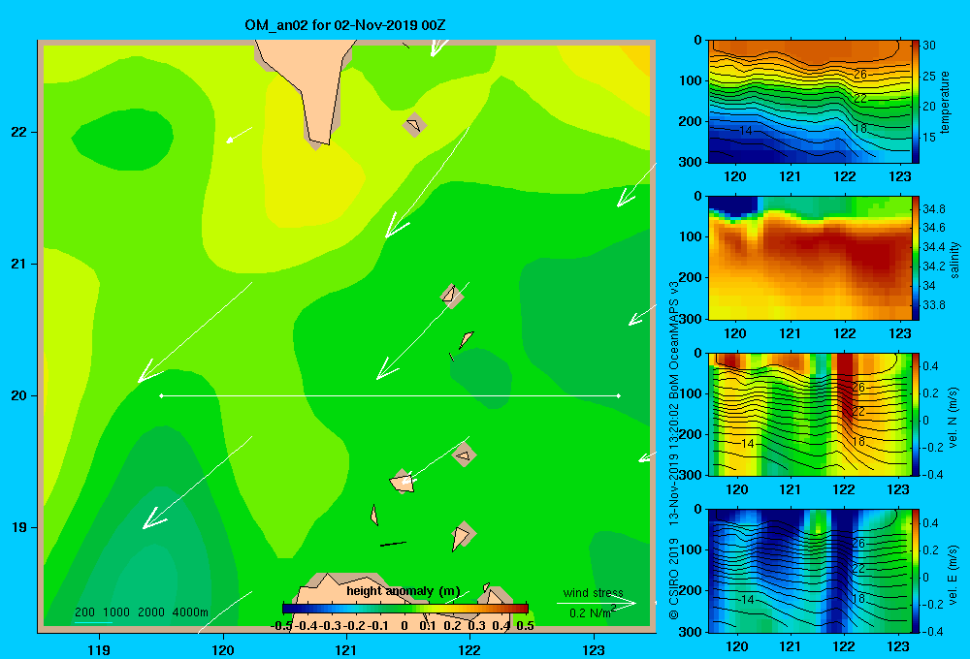Click longitude label 121 below main map
The height and width of the screenshot is (659, 970).
[346, 649]
